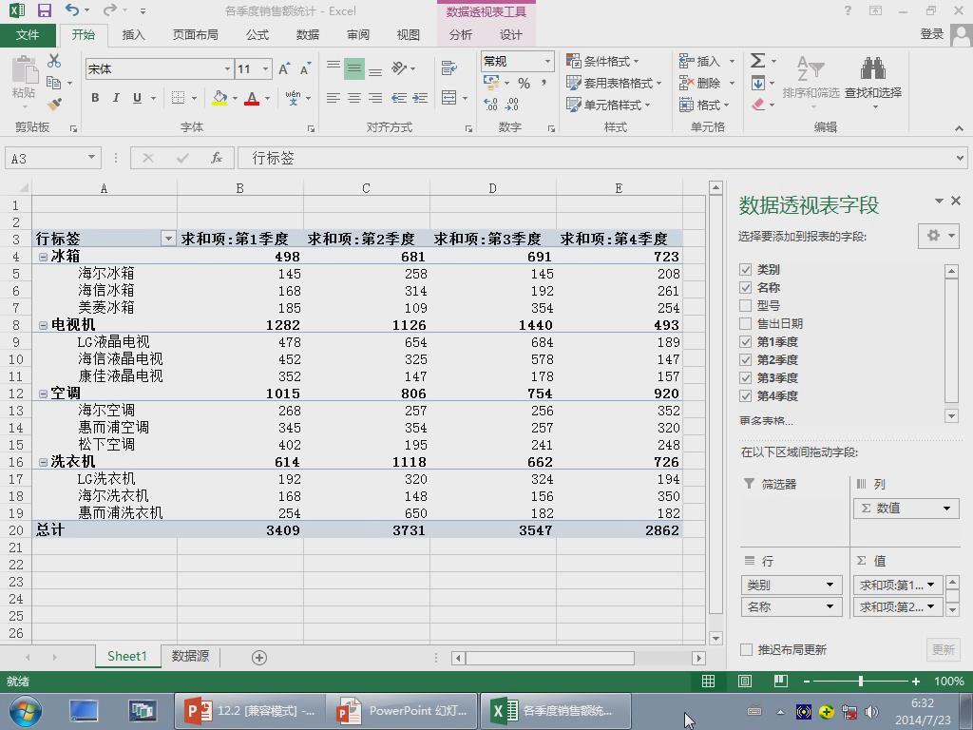Enable 推迟布局更新 checkbox
973x730 pixels.
747,649
